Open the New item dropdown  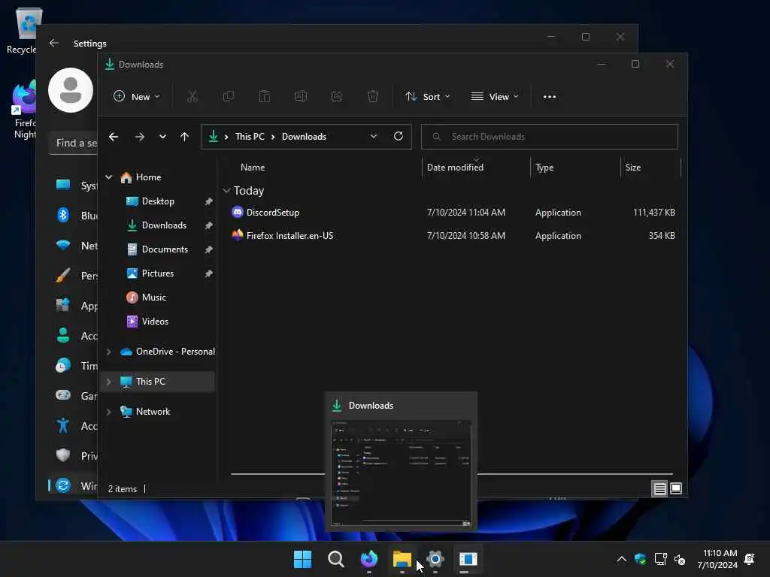click(x=137, y=97)
